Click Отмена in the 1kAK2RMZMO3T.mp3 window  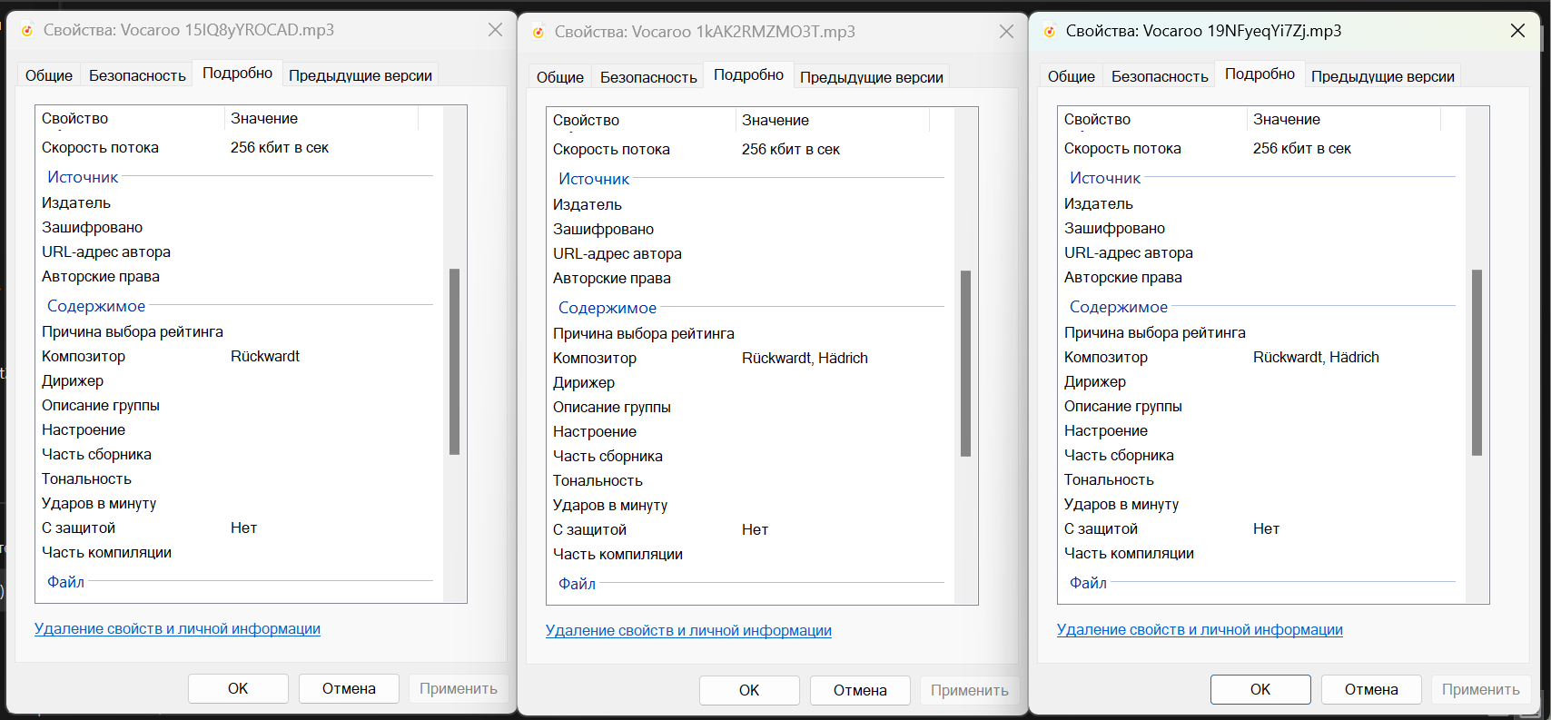click(x=860, y=690)
